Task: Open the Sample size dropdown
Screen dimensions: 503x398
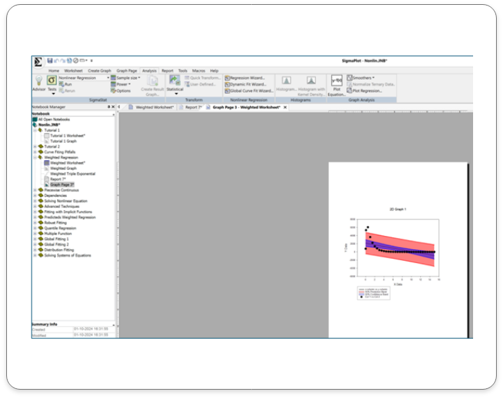Action: click(x=127, y=78)
